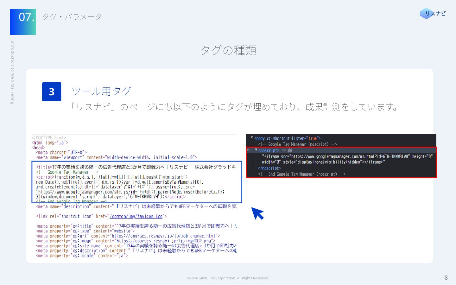Click the meta property og:title line
The height and width of the screenshot is (285, 456).
click(136, 226)
